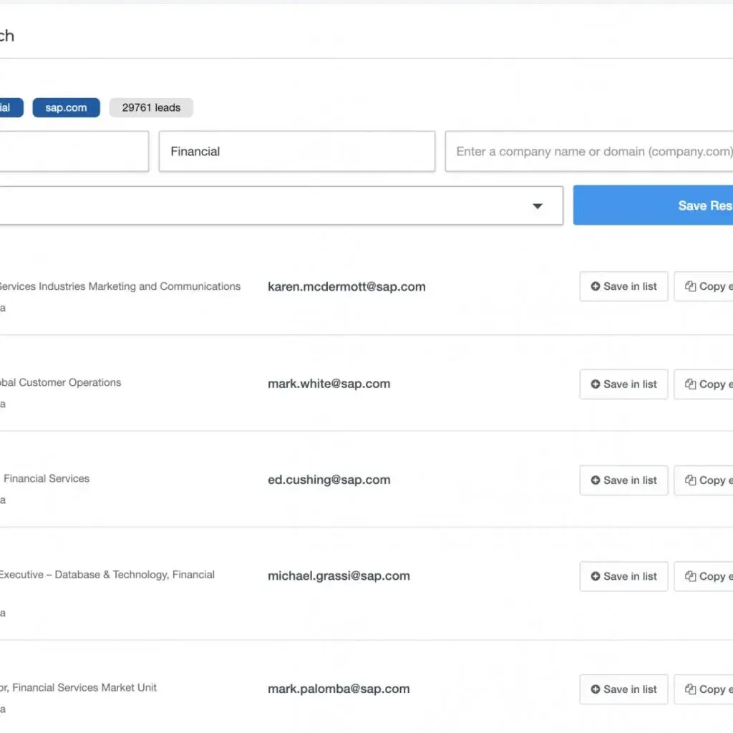Image resolution: width=733 pixels, height=733 pixels.
Task: Click the copy icon in karen.mcdermott row
Action: pyautogui.click(x=691, y=286)
